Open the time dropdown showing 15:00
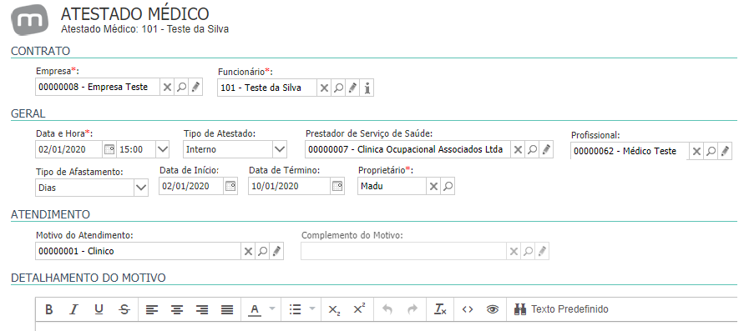Screen dimensions: 744x331 click(163, 149)
